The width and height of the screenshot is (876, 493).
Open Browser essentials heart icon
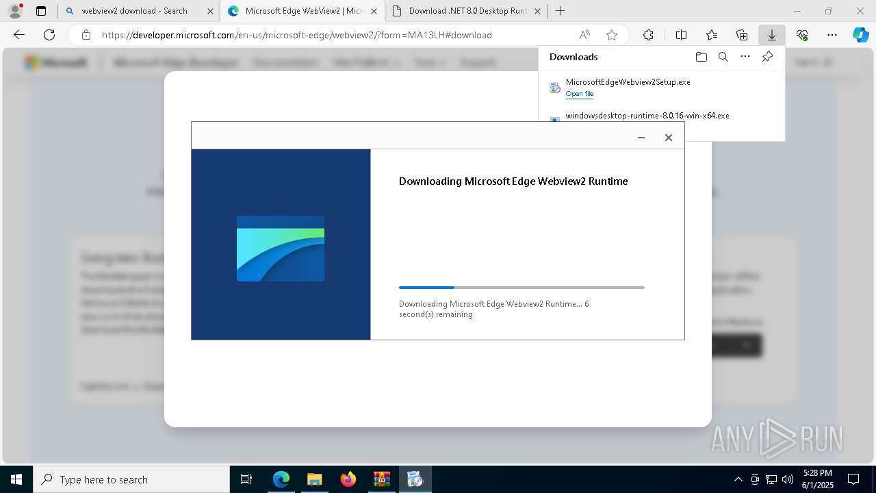click(x=802, y=35)
